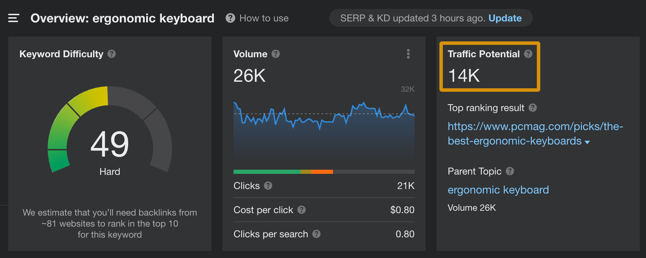Expand the pcmag URL disclosure arrow

tap(588, 141)
